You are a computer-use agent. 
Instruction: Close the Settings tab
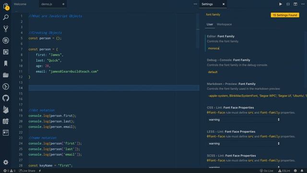(x=224, y=4)
